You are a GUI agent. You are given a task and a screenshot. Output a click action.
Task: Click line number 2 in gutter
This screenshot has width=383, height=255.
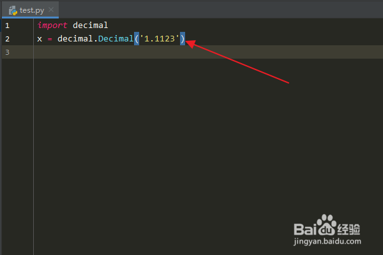(7, 39)
